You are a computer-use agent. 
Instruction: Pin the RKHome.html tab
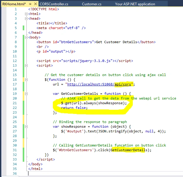[x=30, y=4]
